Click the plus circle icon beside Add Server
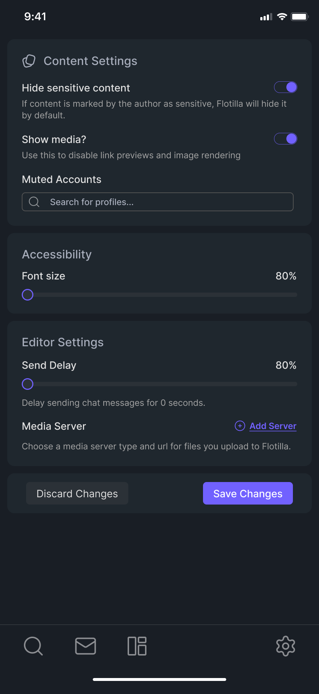 coord(240,426)
